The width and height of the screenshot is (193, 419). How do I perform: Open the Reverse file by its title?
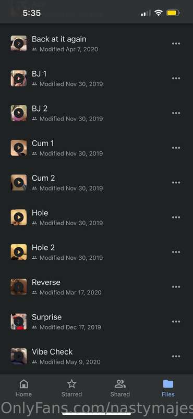(46, 282)
